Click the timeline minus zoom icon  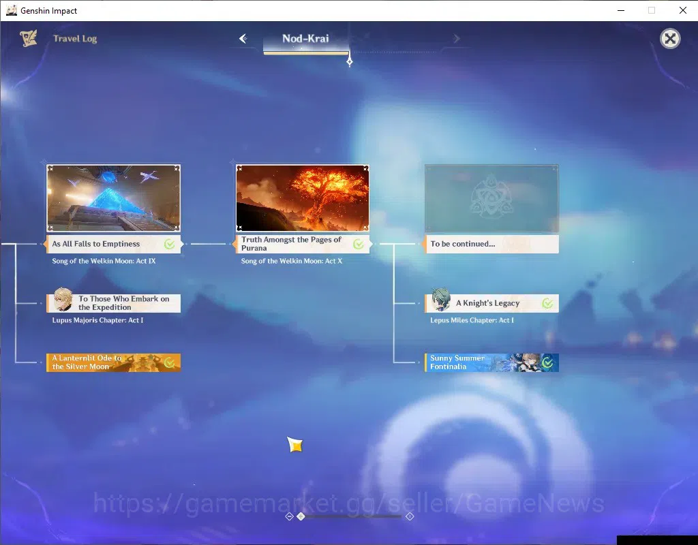[x=289, y=516]
